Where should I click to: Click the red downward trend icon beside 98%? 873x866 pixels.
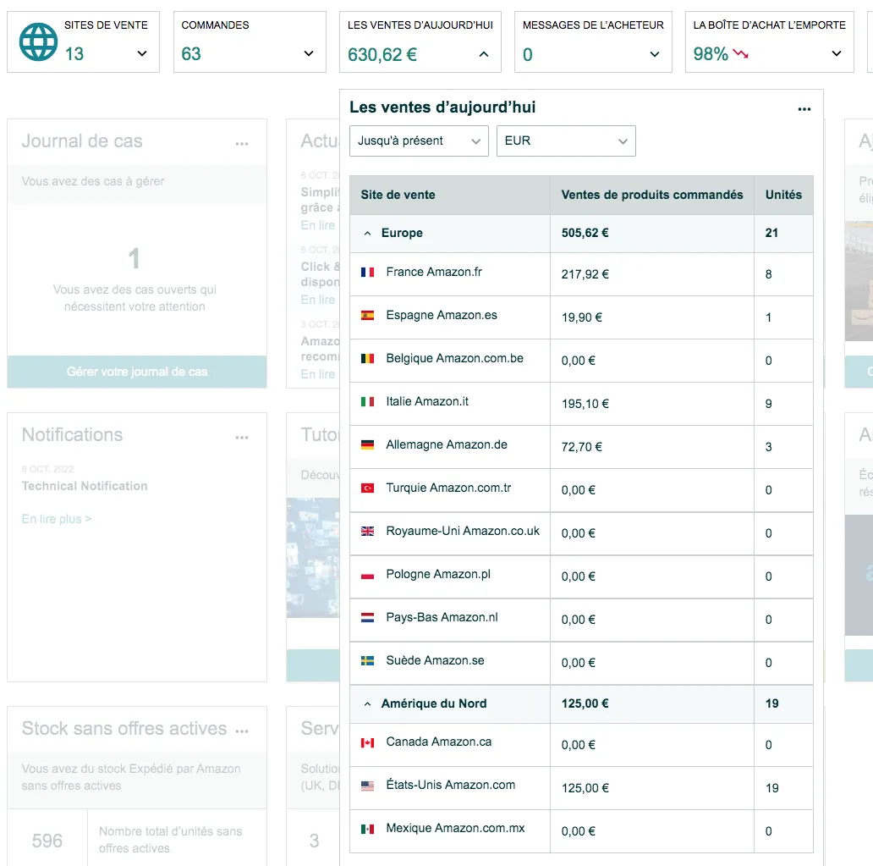pos(740,53)
